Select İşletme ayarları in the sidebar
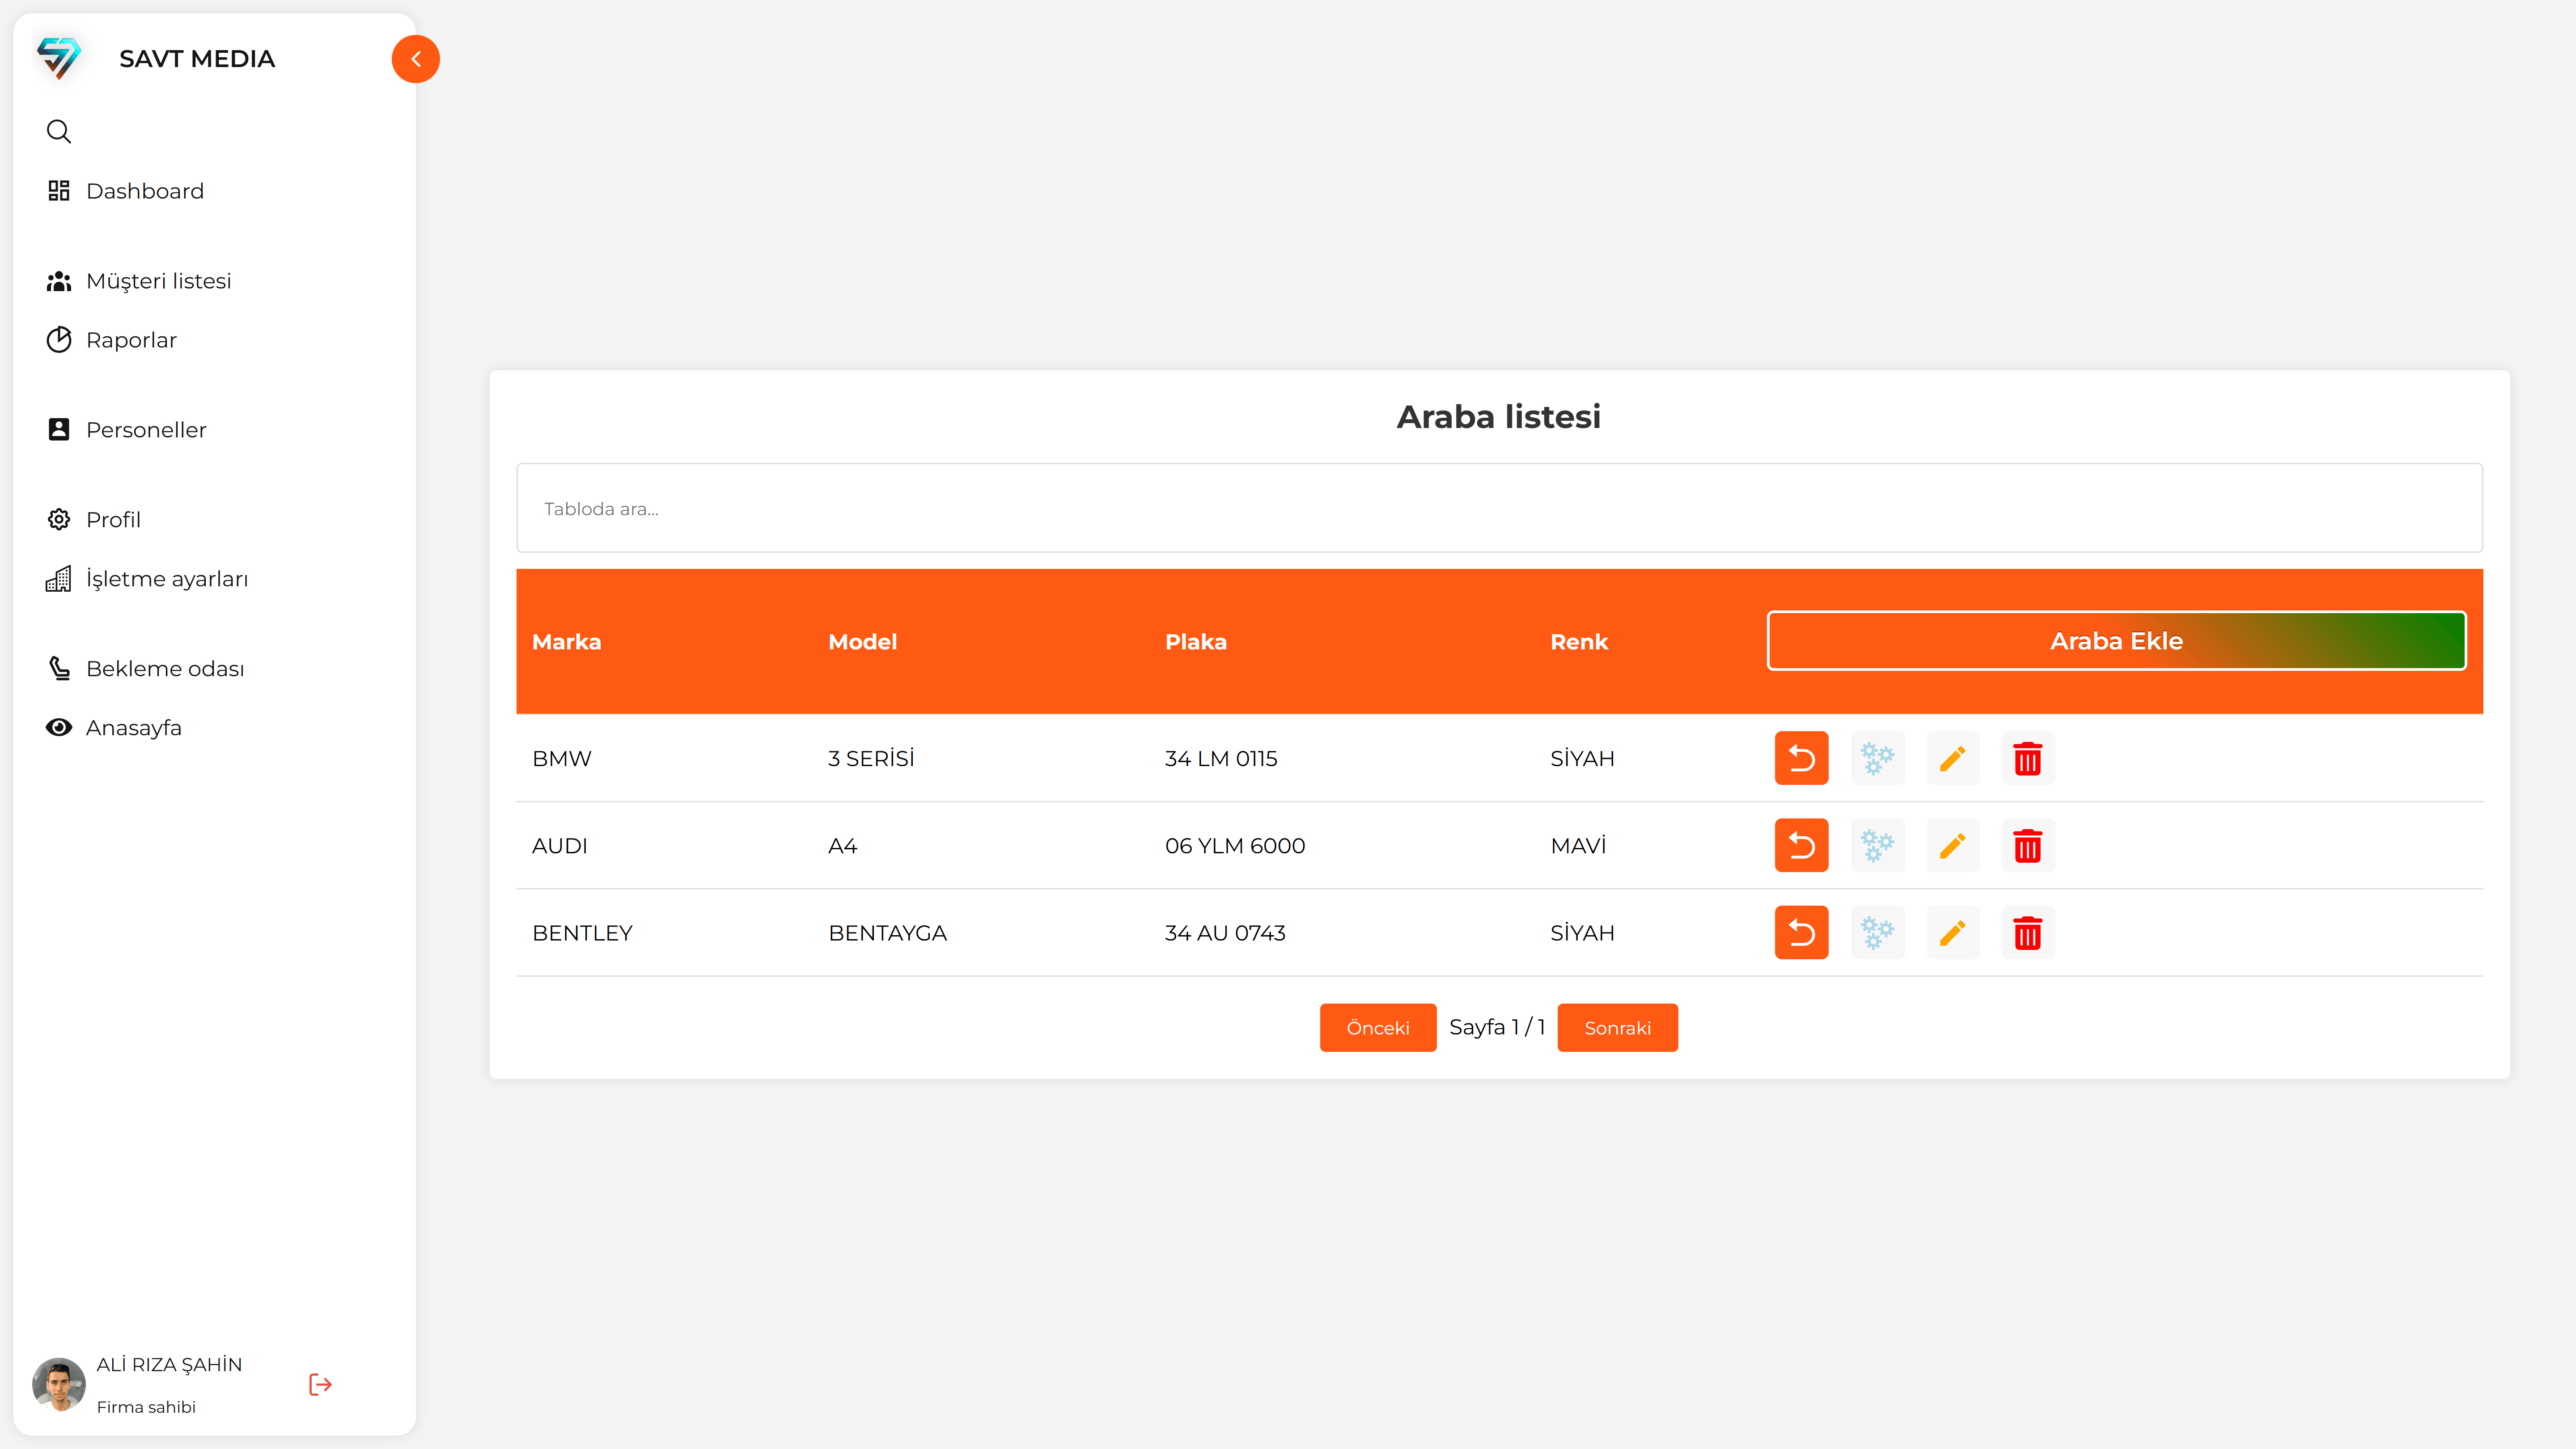 (x=166, y=579)
